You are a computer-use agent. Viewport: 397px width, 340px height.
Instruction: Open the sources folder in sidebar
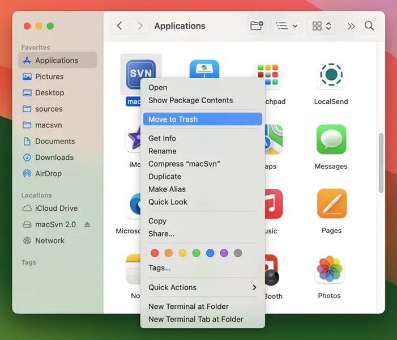tap(57, 109)
